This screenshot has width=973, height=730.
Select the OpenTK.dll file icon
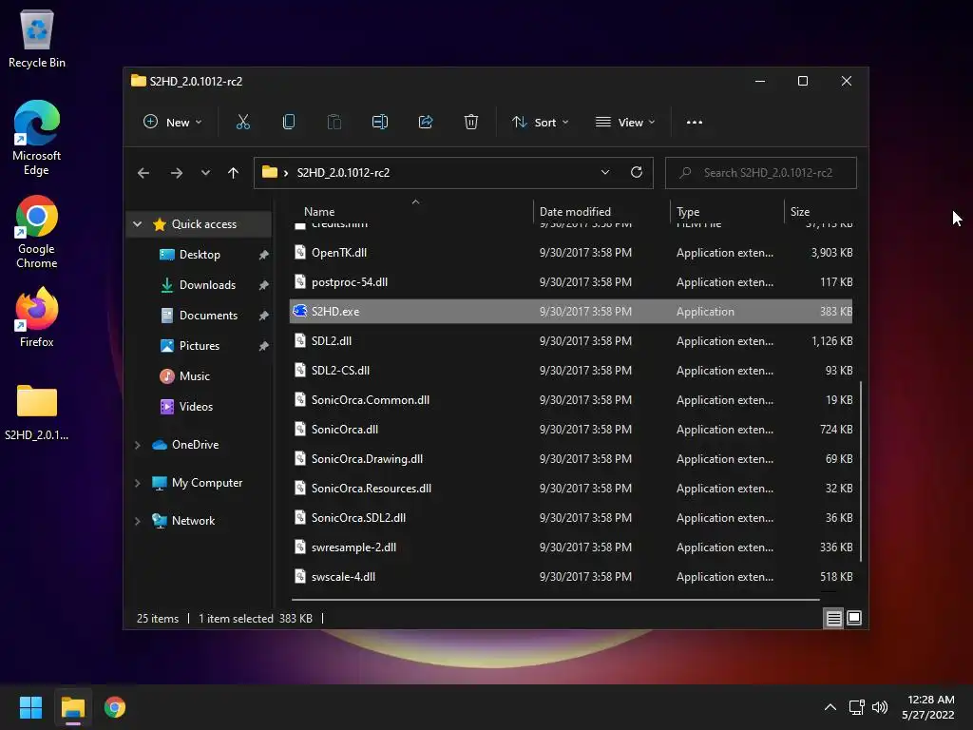(300, 252)
